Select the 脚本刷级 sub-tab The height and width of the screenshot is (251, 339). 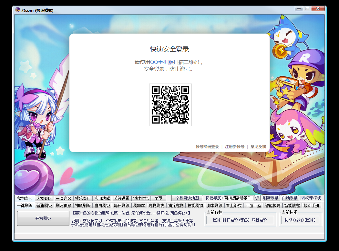point(214,206)
